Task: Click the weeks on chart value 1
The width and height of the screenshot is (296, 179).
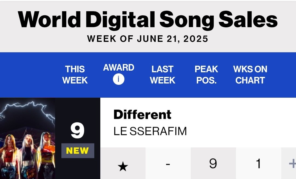Action: click(258, 163)
